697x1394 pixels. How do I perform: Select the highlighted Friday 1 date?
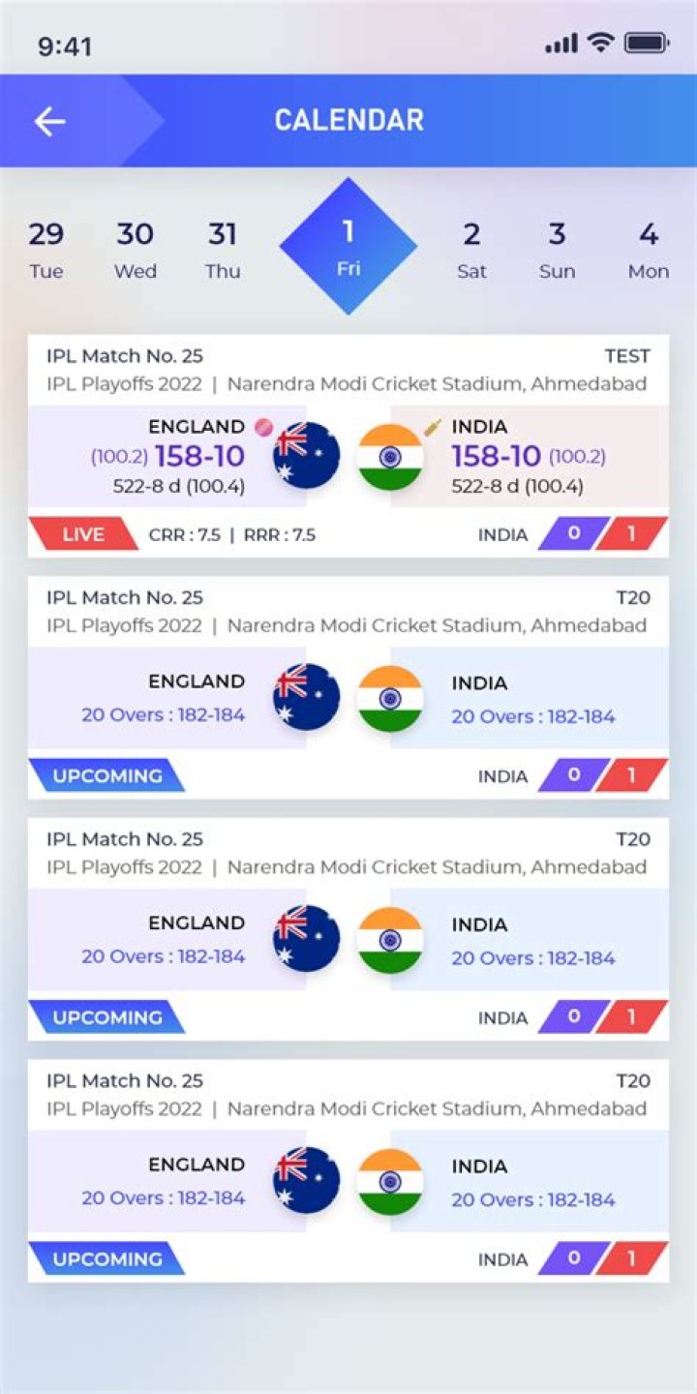tap(348, 246)
